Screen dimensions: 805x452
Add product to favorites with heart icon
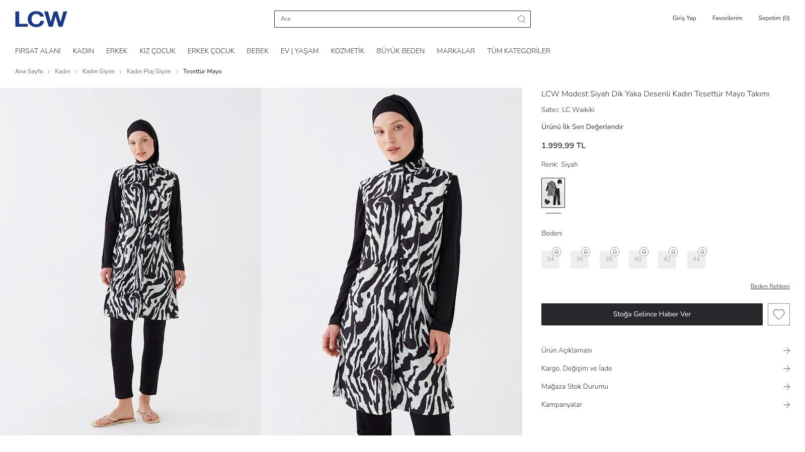778,314
